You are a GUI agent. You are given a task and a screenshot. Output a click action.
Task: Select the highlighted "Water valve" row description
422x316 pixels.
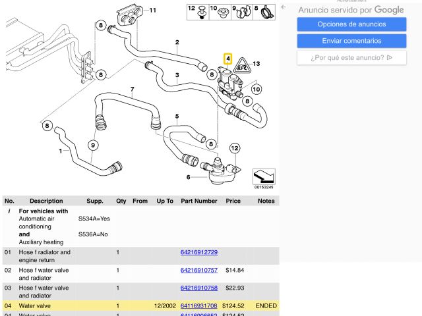[x=34, y=305]
